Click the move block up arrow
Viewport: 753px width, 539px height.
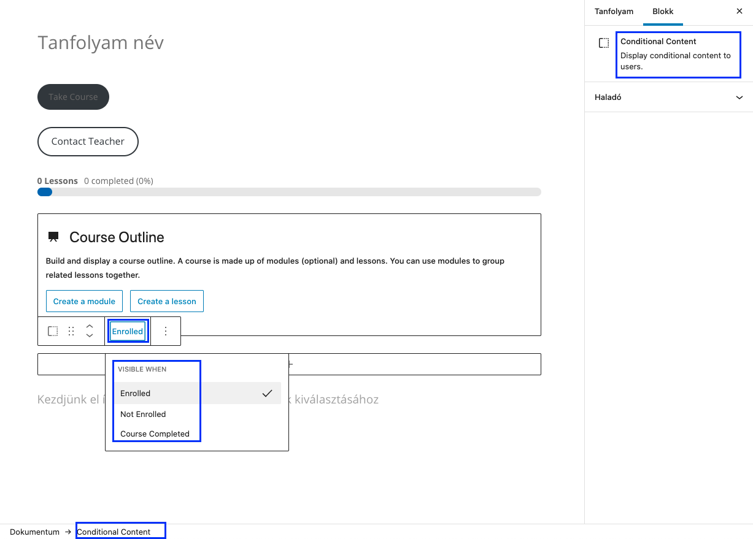pos(90,327)
